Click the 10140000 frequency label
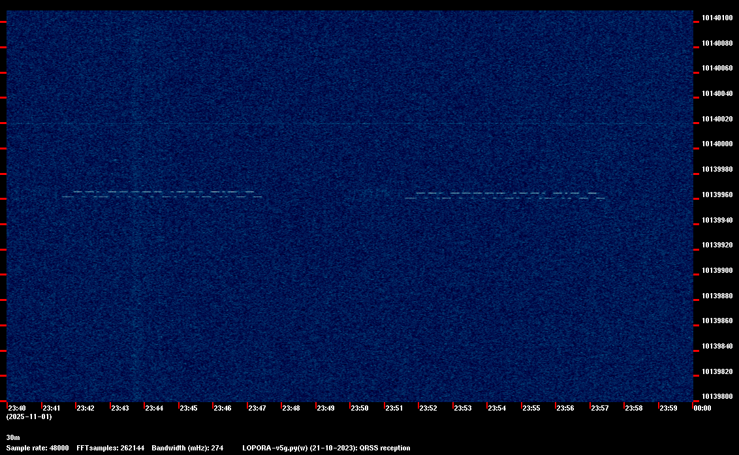Viewport: 739px width, 455px height. coord(717,144)
